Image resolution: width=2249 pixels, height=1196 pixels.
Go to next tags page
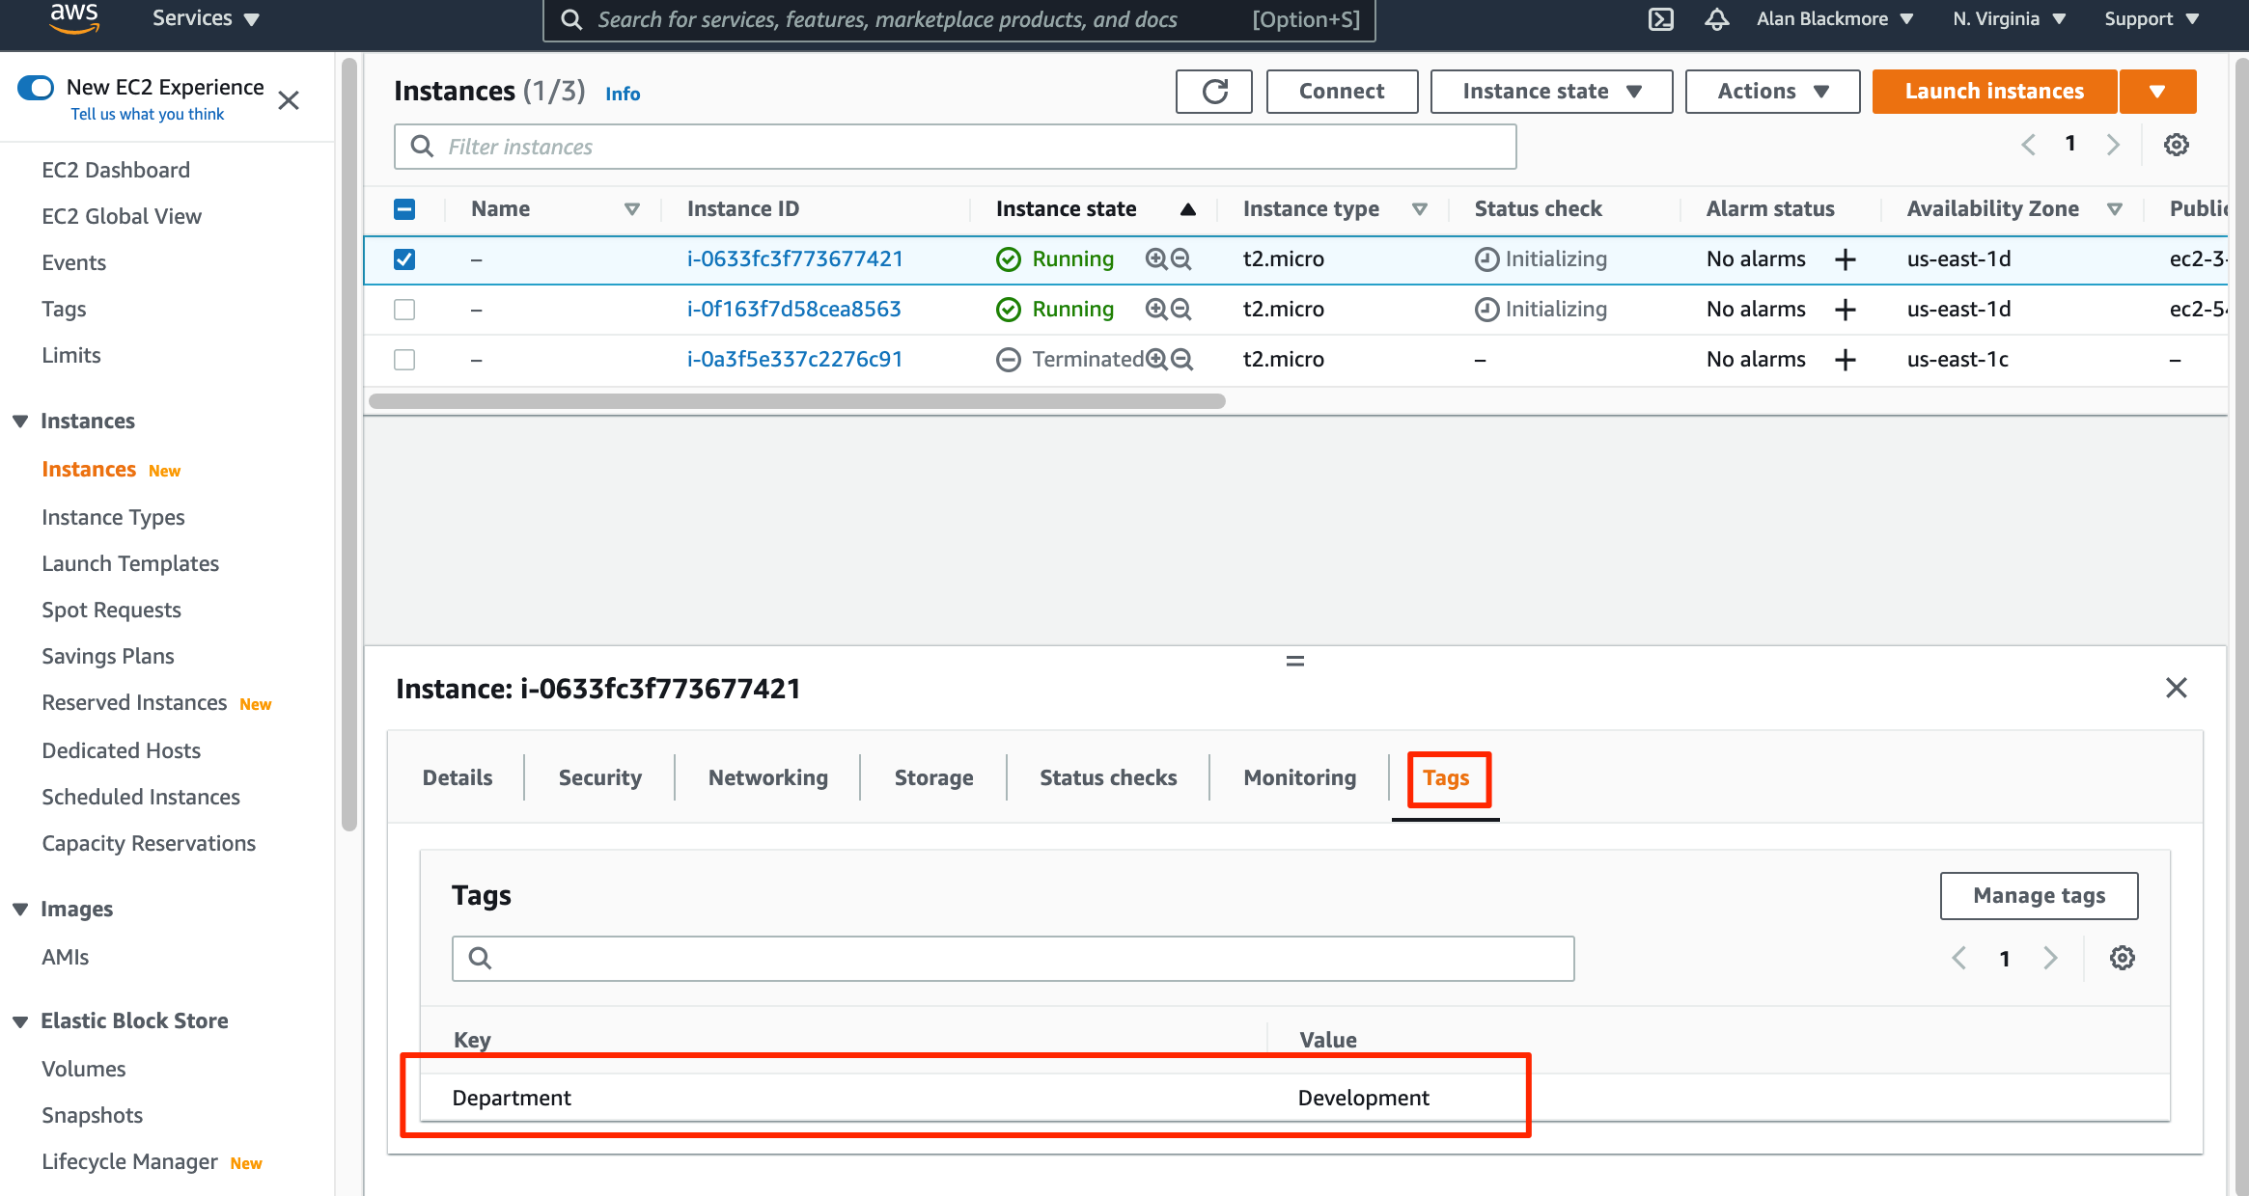[2050, 958]
